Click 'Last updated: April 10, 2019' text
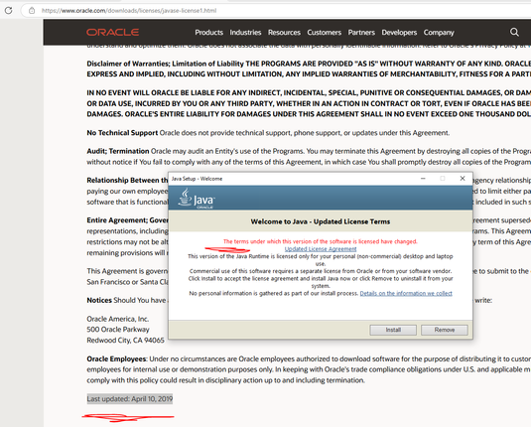 (130, 399)
